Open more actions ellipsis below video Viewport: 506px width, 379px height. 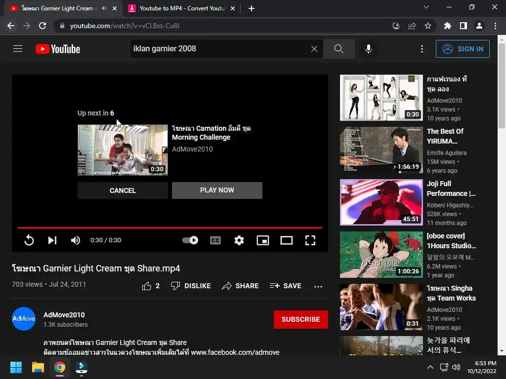[318, 286]
